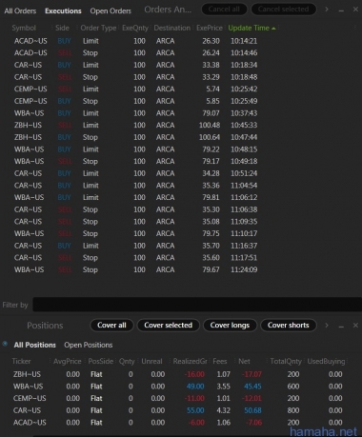
Task: Open the executions column options menu
Action: pyautogui.click(x=355, y=28)
